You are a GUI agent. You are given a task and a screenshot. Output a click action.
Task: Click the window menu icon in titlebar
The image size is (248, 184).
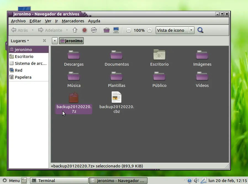point(10,14)
